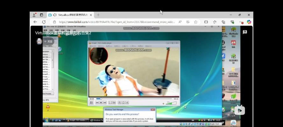The height and width of the screenshot is (127, 283).
Task: Open Edge Collections
Action: [223, 22]
